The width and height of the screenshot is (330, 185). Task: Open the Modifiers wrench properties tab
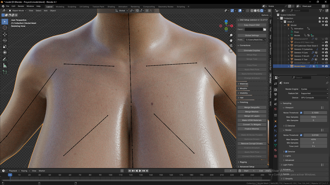coord(275,126)
